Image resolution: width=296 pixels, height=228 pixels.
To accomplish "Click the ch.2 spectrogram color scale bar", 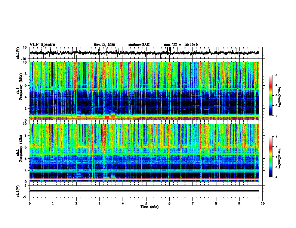I will [x=270, y=157].
